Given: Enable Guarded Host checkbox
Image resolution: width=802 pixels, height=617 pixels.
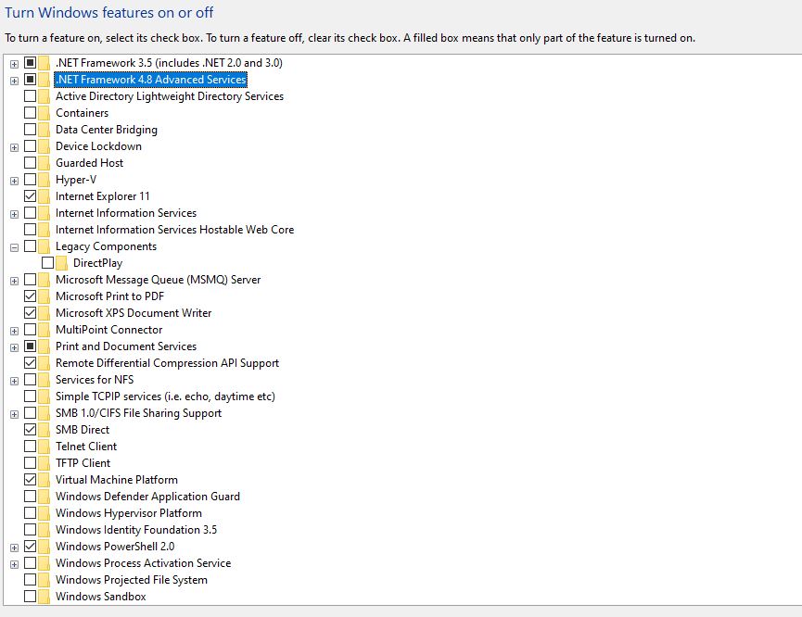Looking at the screenshot, I should [x=31, y=163].
